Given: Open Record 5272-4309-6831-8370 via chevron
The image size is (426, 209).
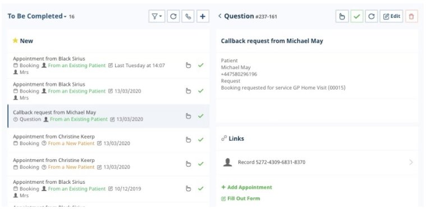Looking at the screenshot, I should [x=411, y=162].
